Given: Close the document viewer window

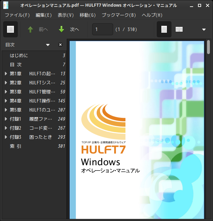Looking at the screenshot, I should (207, 6).
